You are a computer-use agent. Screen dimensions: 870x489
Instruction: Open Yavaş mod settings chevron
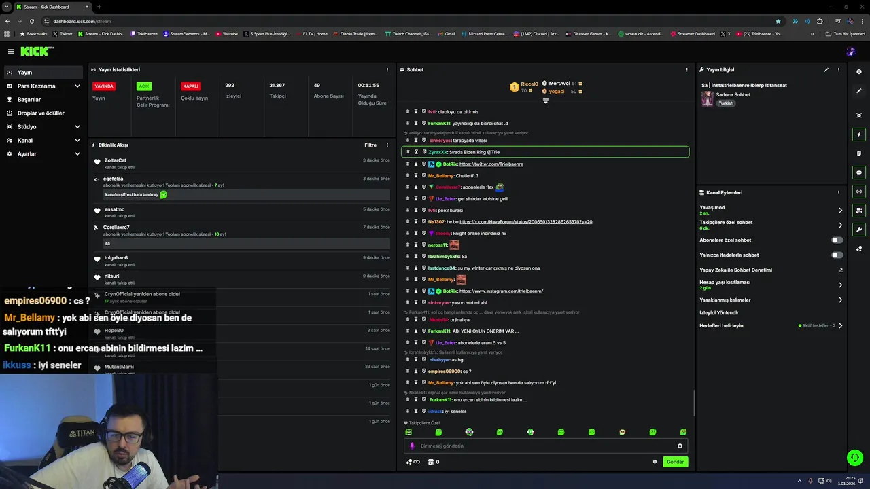[x=840, y=210]
